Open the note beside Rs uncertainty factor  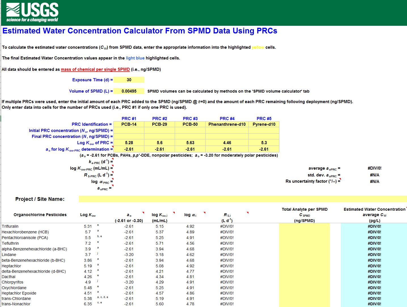339,179
